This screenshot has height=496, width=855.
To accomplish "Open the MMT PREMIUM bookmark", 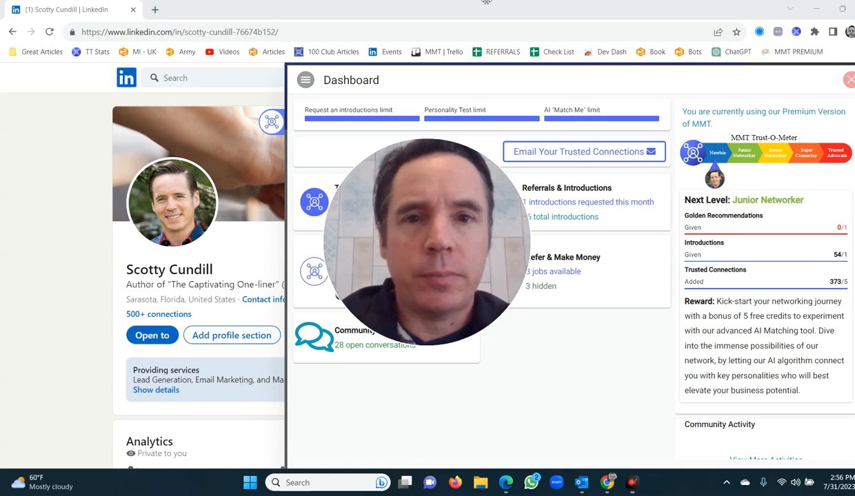I will click(792, 52).
